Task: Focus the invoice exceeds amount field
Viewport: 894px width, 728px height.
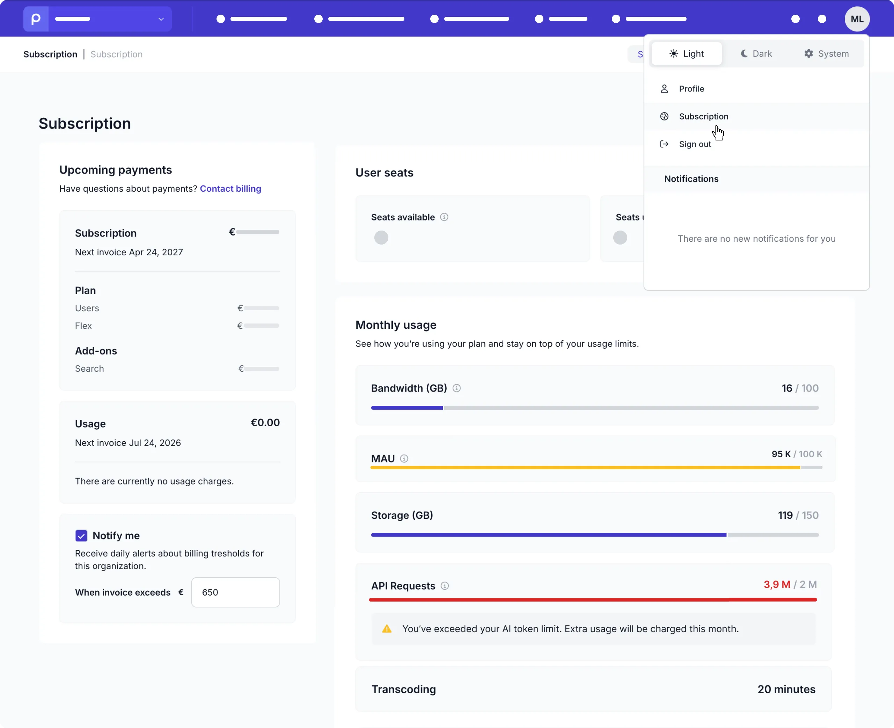Action: 236,592
